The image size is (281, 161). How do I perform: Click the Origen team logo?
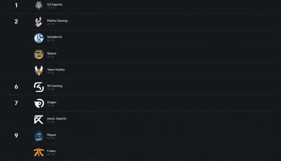(39, 103)
